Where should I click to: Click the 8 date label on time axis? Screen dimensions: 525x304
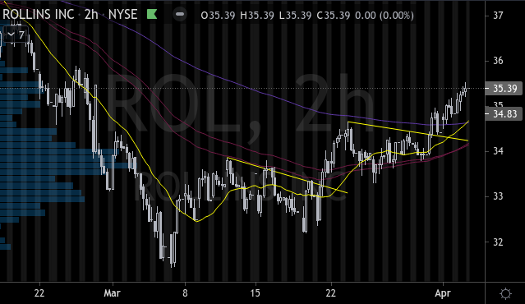click(x=185, y=293)
